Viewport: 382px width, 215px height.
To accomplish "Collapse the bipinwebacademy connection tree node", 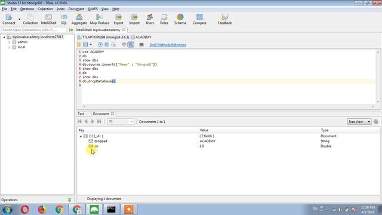I will point(4,37).
